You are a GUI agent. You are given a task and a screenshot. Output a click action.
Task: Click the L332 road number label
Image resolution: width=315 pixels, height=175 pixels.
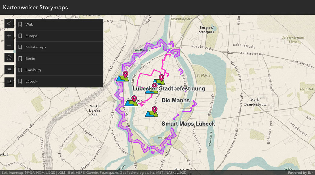(x=112, y=115)
